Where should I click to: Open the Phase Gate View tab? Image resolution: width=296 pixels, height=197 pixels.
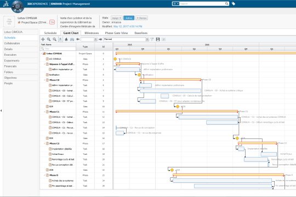pos(116,33)
